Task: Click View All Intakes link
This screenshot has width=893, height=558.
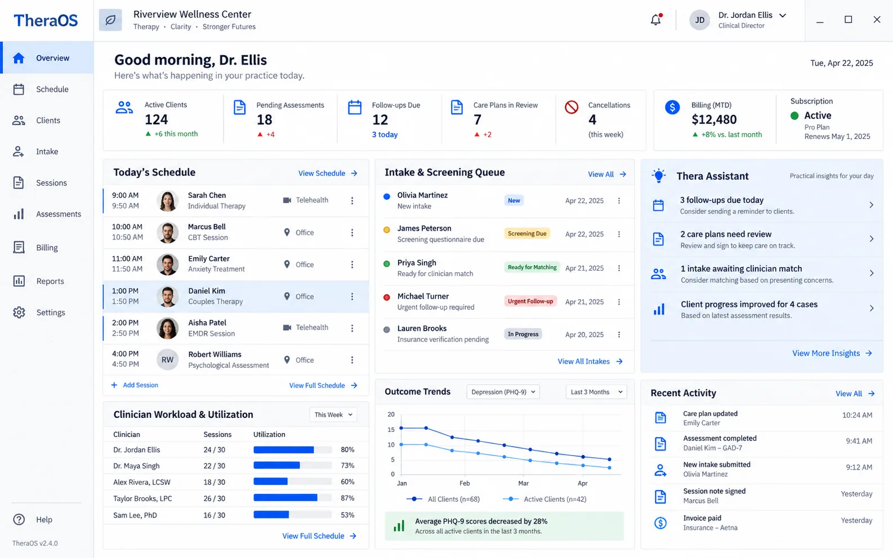Action: [x=590, y=362]
